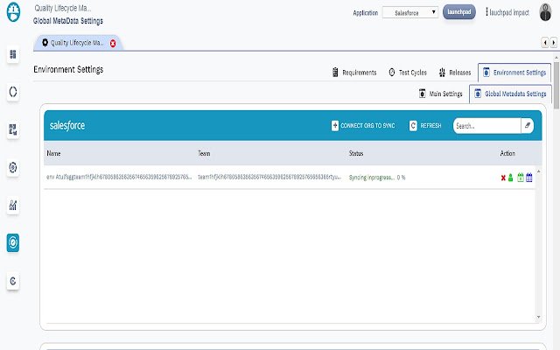Click the eraser clear-search icon
This screenshot has width=560, height=350.
[x=528, y=126]
